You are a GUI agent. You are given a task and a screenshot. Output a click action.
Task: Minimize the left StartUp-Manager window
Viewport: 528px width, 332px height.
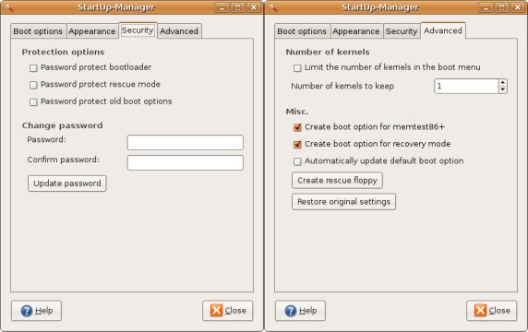point(222,7)
